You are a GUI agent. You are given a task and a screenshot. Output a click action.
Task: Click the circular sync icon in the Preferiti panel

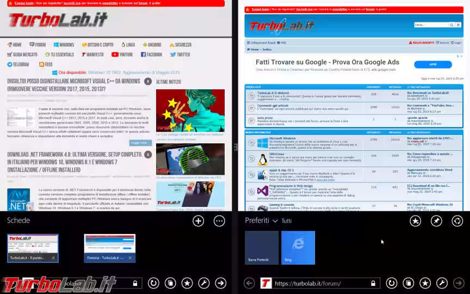[x=457, y=221]
